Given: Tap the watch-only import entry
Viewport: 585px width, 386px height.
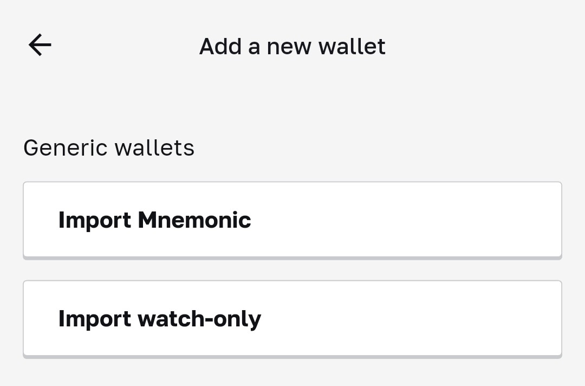Looking at the screenshot, I should tap(292, 318).
